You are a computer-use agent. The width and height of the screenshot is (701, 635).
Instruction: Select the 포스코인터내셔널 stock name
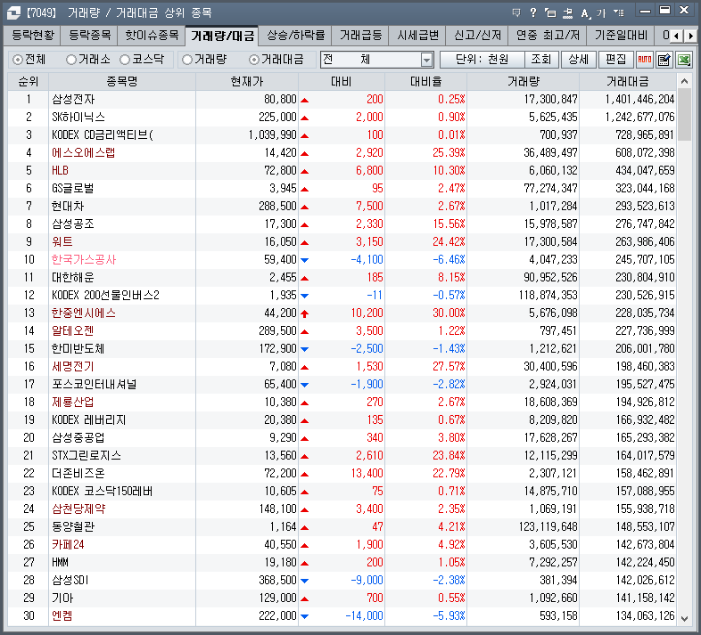(x=94, y=385)
